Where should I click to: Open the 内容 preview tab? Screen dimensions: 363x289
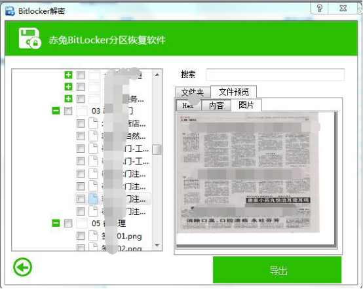click(x=216, y=106)
